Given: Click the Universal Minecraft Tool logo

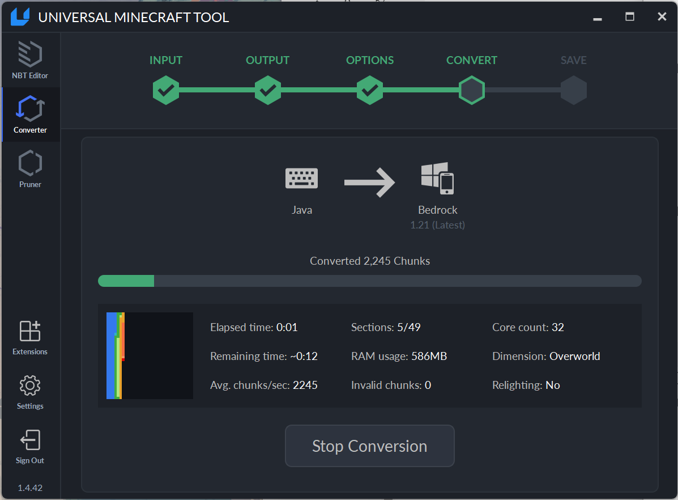Looking at the screenshot, I should [x=20, y=17].
